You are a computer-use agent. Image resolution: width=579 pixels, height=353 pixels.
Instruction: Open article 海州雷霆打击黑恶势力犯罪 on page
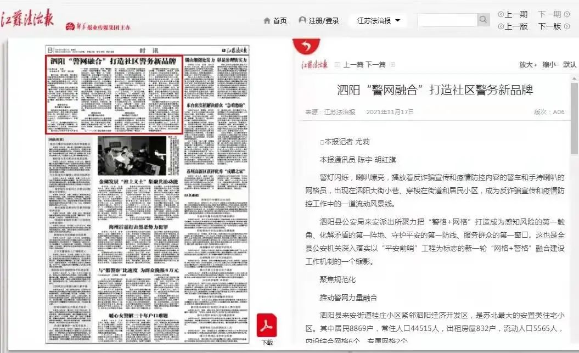tap(138, 226)
